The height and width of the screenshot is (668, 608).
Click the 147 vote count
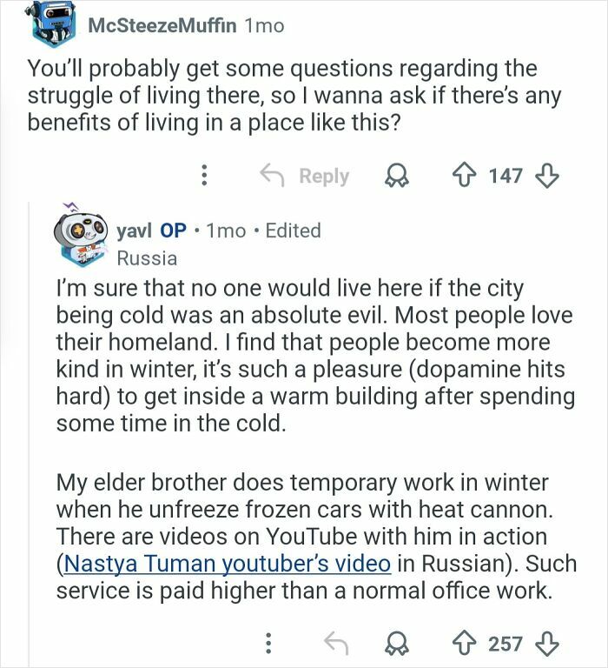tap(506, 176)
